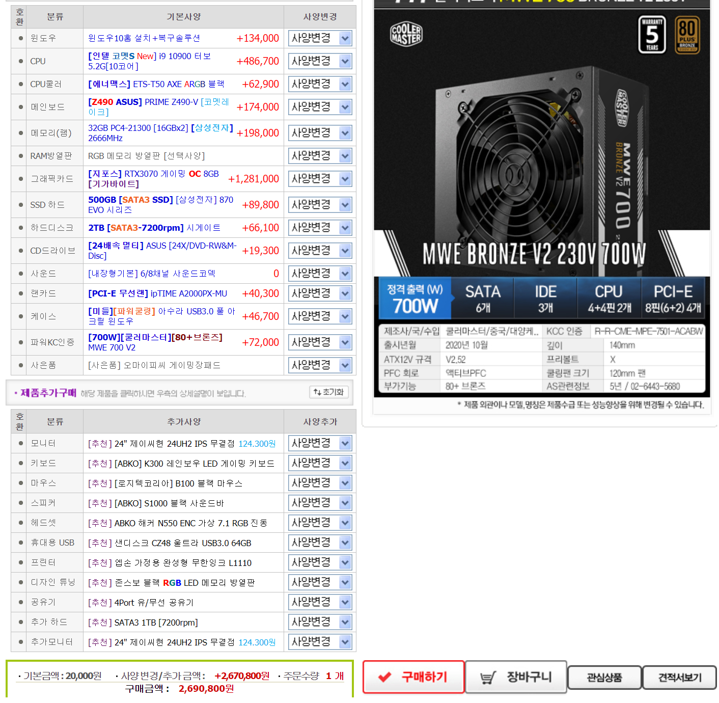Open 견적서보기 quotation view

tap(679, 678)
